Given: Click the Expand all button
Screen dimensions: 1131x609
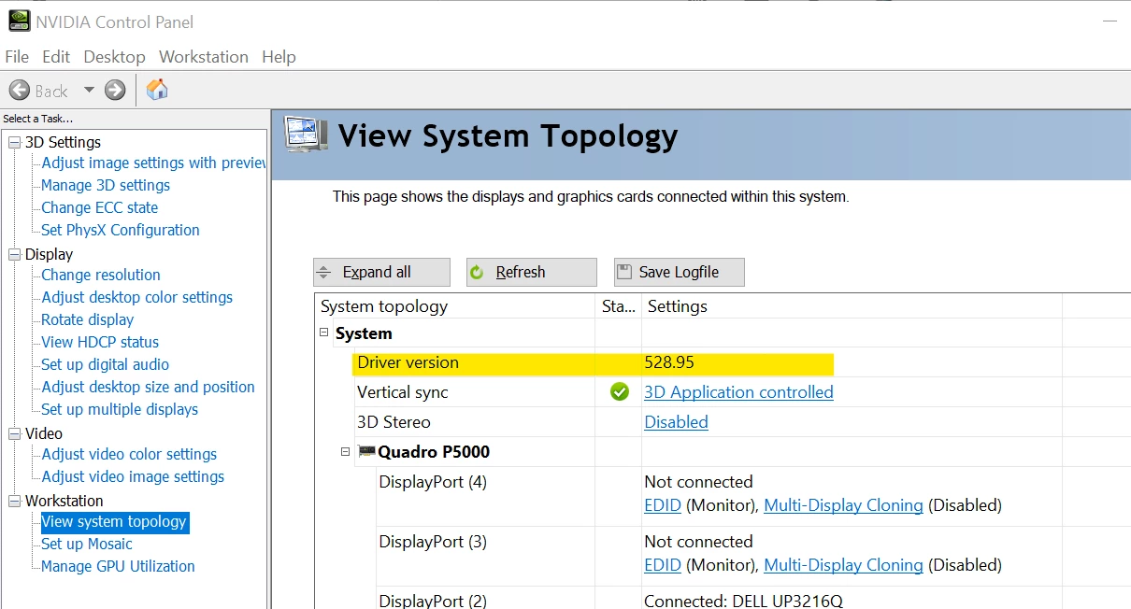Looking at the screenshot, I should pos(381,272).
